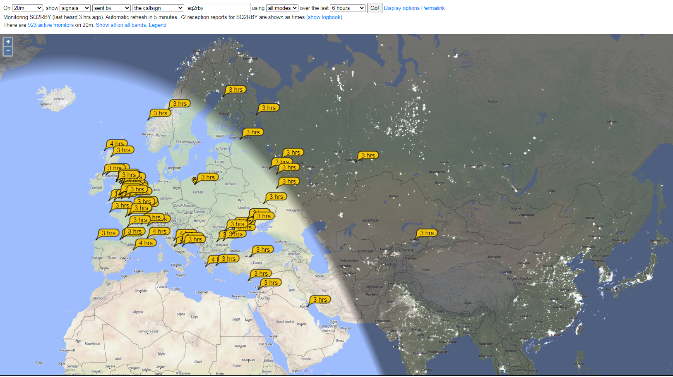
Task: Select the 3 hrs marker near Saint Petersburg
Action: coord(252,132)
